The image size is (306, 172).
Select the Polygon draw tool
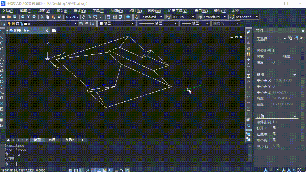pos(2,48)
